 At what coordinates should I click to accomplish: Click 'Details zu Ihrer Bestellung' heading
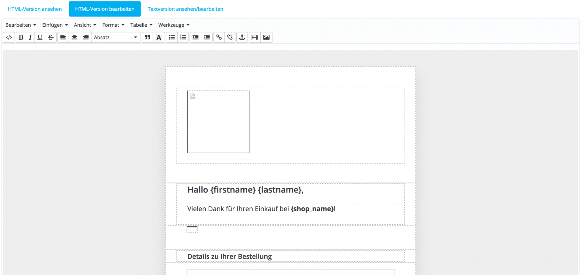point(230,257)
